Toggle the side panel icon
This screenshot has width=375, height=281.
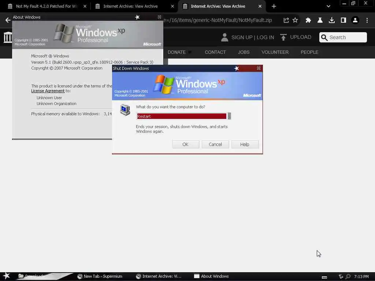[x=344, y=20]
